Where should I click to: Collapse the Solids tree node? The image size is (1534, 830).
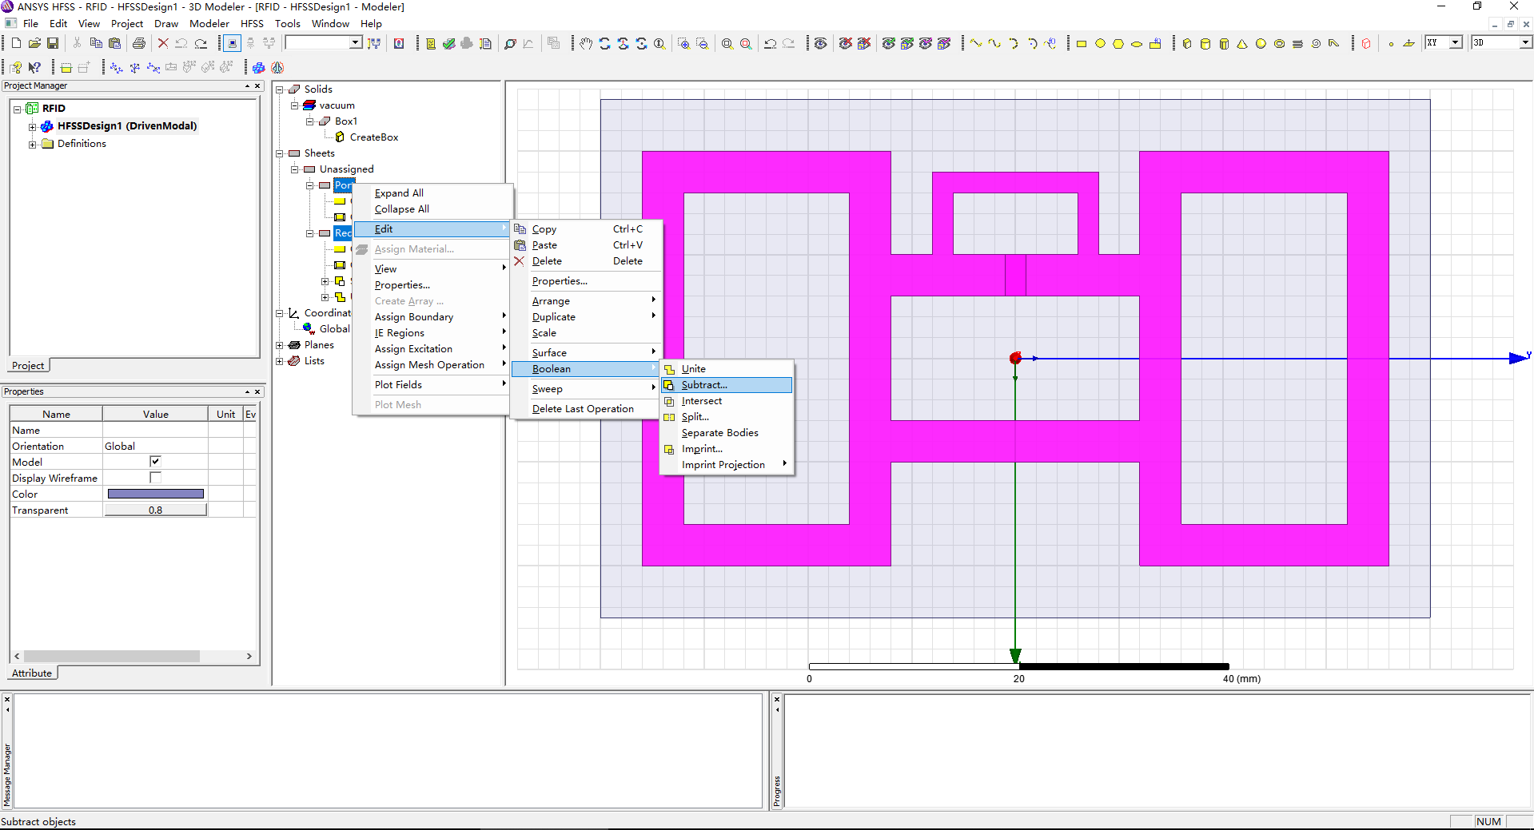pos(280,89)
